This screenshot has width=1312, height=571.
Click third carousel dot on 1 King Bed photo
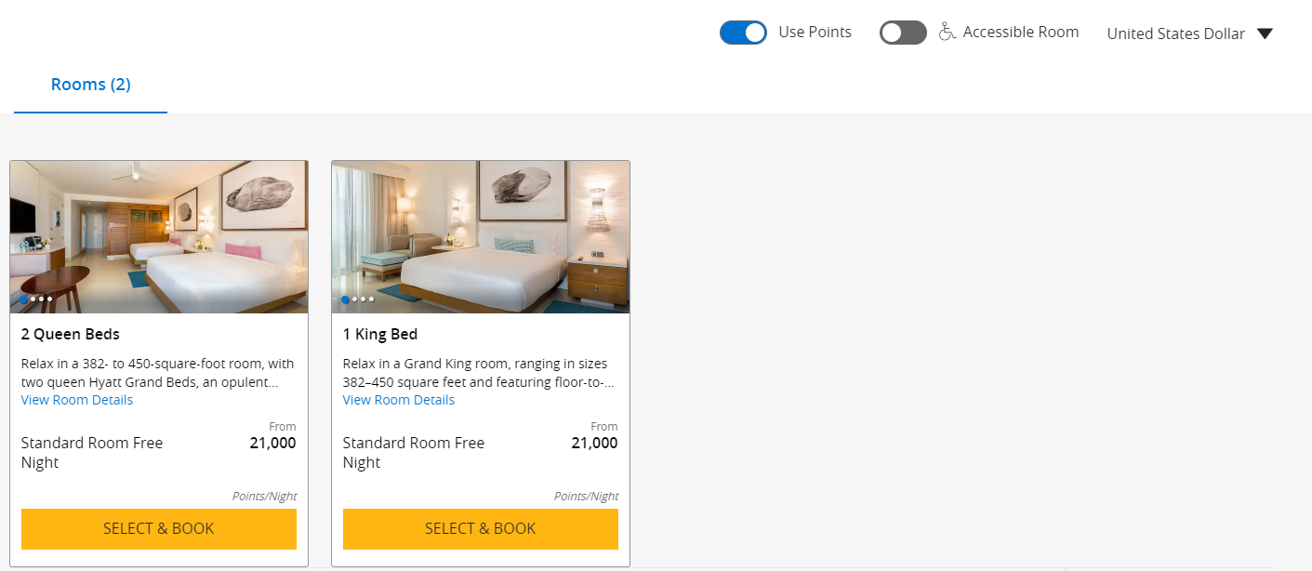pyautogui.click(x=363, y=299)
